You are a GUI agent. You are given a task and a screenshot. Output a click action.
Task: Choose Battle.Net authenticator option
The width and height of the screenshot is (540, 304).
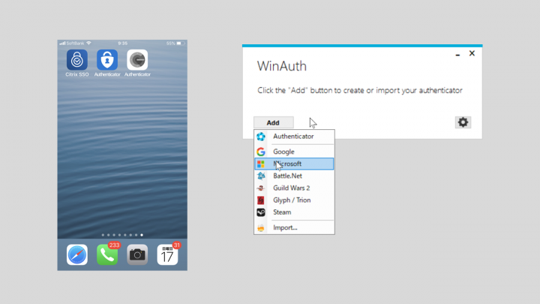289,176
